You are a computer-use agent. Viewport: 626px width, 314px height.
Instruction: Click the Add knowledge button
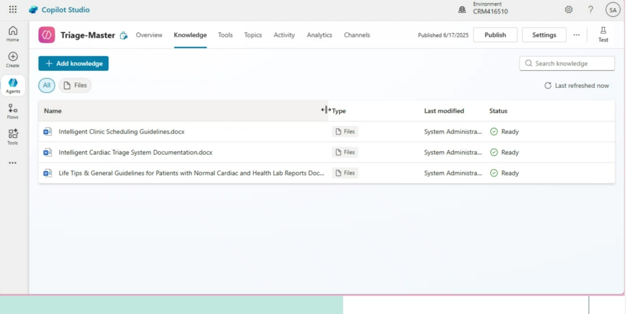click(x=73, y=63)
